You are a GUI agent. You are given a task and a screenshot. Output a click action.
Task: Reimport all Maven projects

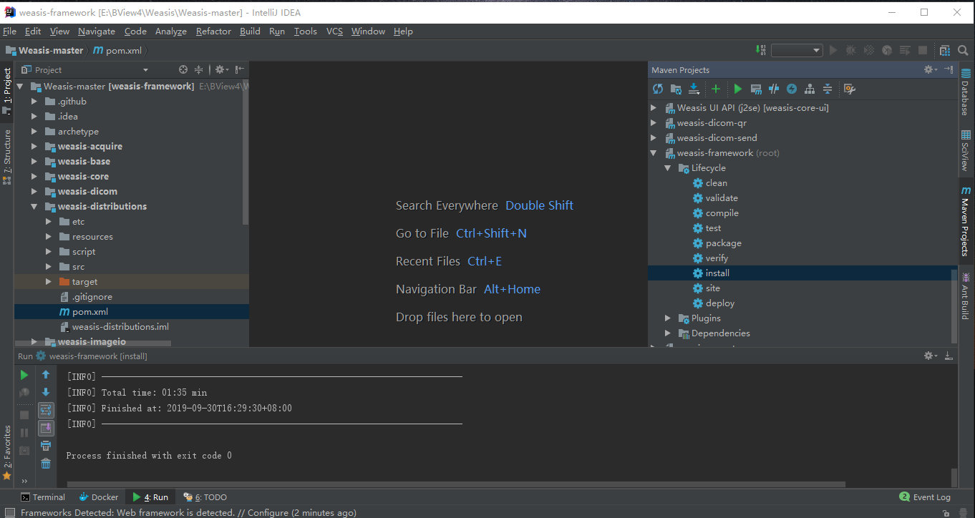click(657, 88)
